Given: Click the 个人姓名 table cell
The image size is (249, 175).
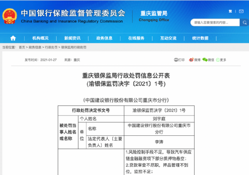Looking at the screenshot, I should [x=101, y=119].
